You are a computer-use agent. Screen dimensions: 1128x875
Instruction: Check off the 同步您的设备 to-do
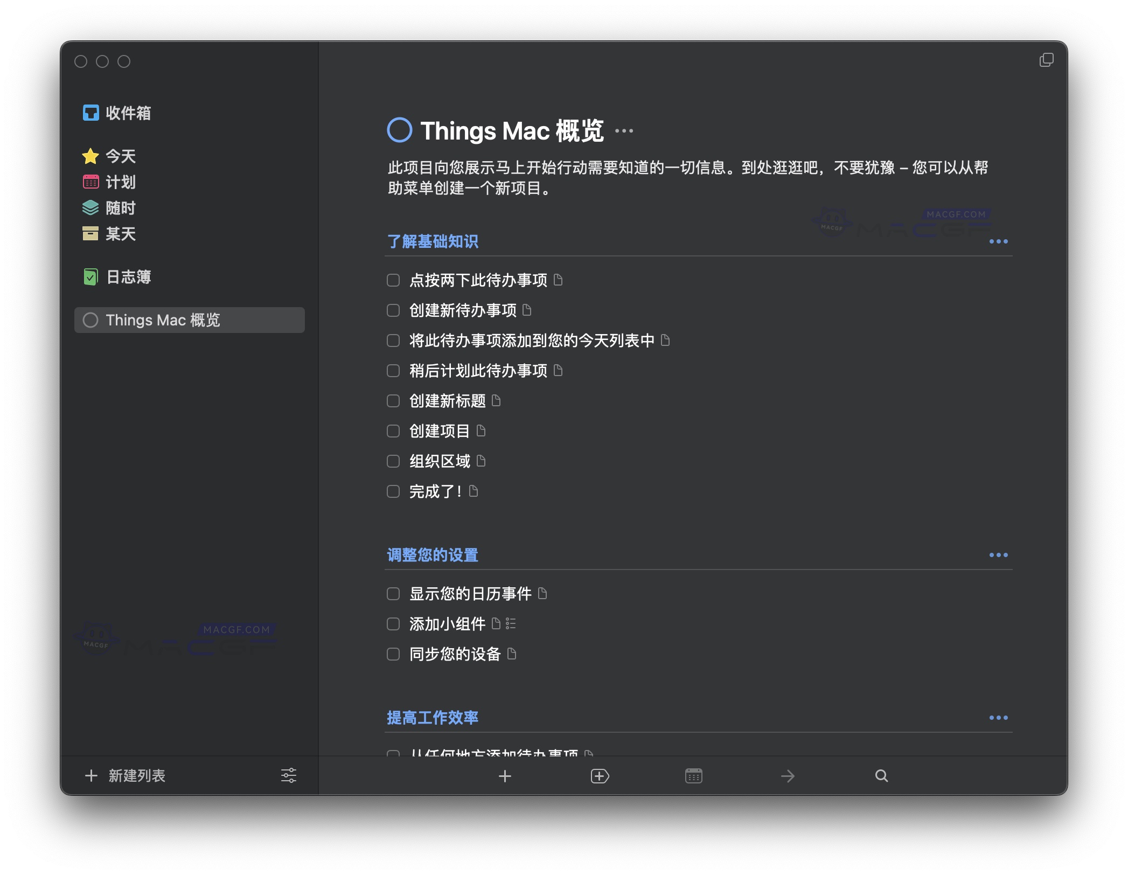(x=393, y=654)
